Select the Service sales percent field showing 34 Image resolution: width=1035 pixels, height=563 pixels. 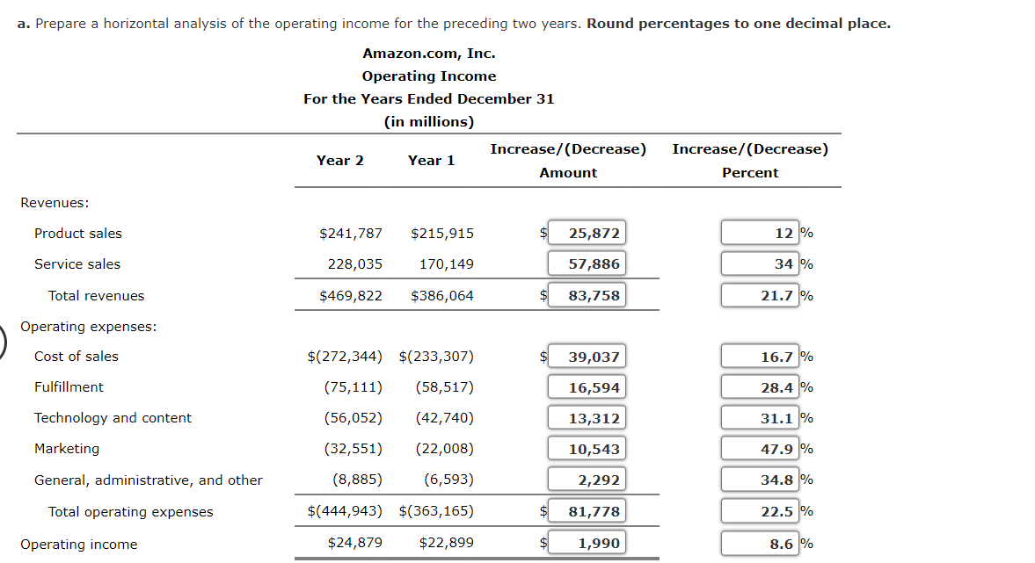(761, 263)
